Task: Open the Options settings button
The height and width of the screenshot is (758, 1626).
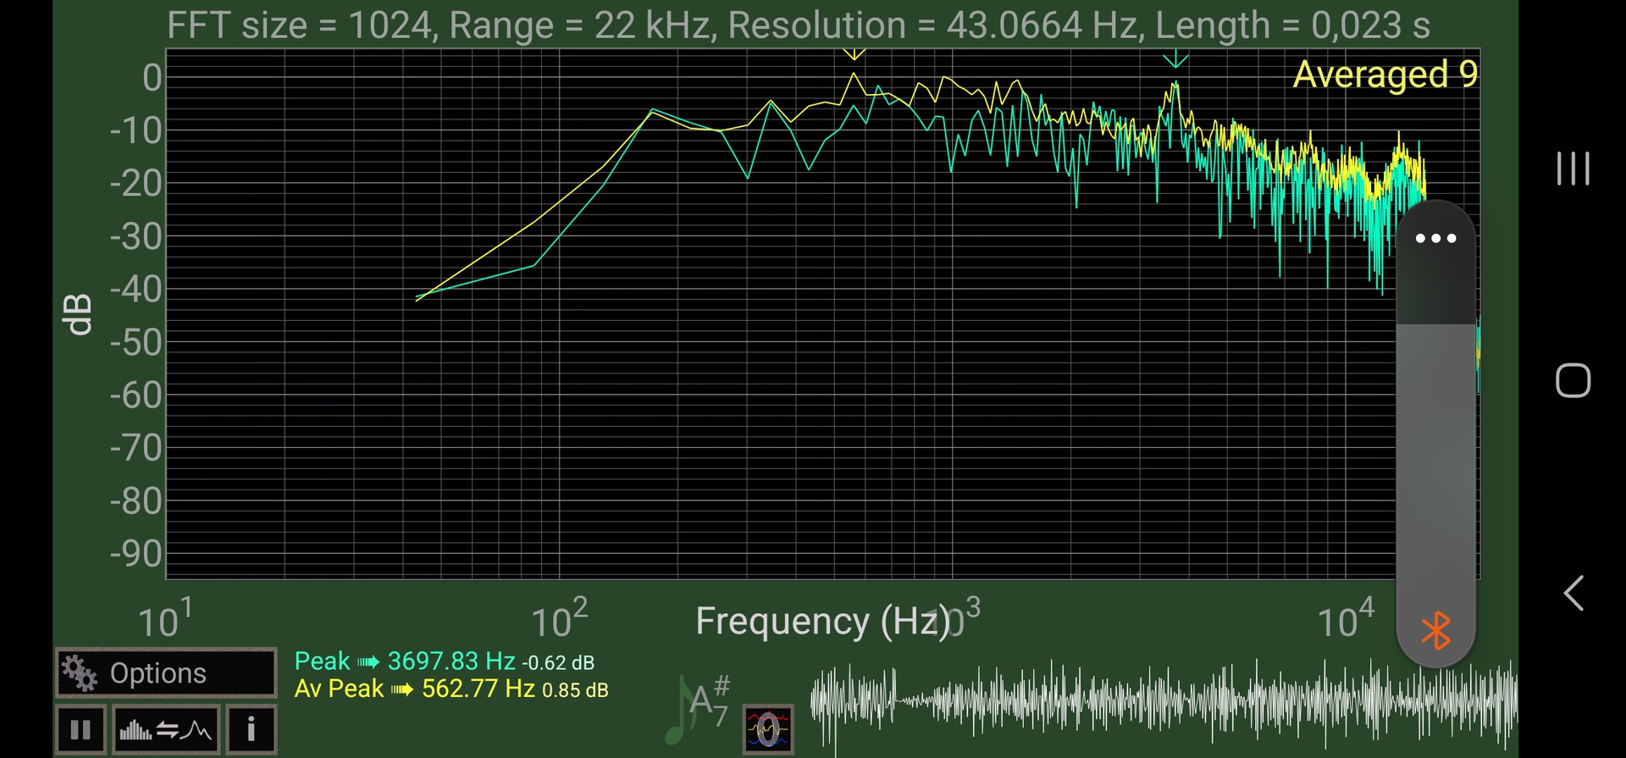Action: (166, 673)
